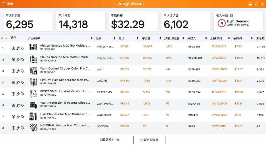Open the hamburger 菜单 menu
The width and height of the screenshot is (266, 146).
tap(8, 4)
